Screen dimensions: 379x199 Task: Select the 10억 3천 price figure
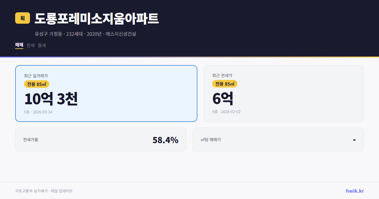tap(51, 99)
